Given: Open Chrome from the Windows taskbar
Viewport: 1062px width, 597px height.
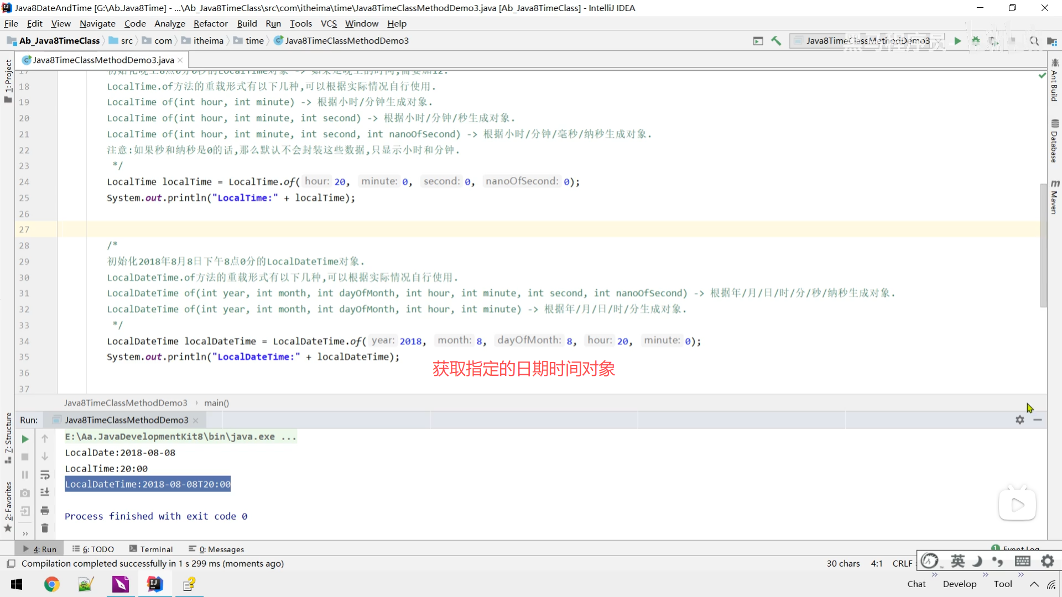Looking at the screenshot, I should point(51,584).
